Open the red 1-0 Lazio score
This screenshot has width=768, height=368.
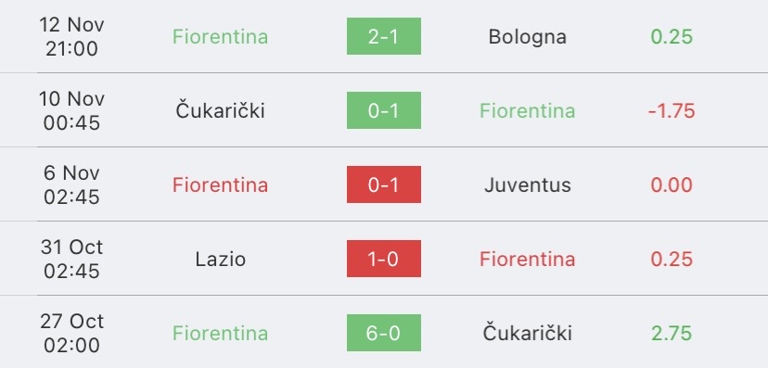(x=383, y=259)
